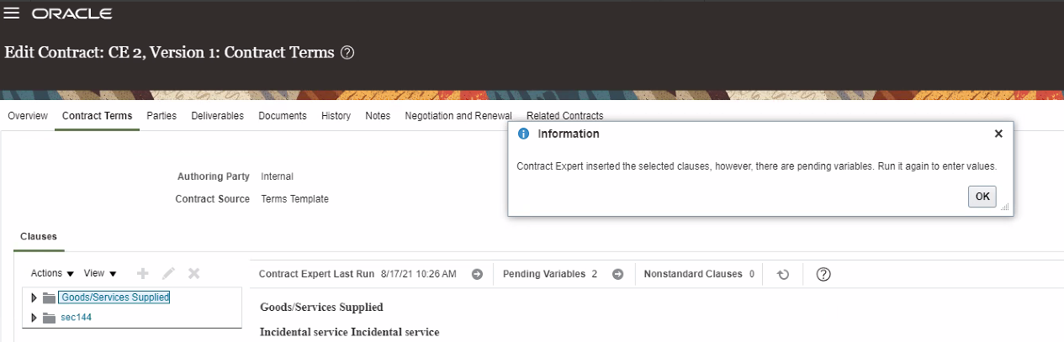The width and height of the screenshot is (1064, 342).
Task: Click the add clause plus icon
Action: 143,273
